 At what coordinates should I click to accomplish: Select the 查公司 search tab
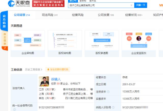pos(73,1)
